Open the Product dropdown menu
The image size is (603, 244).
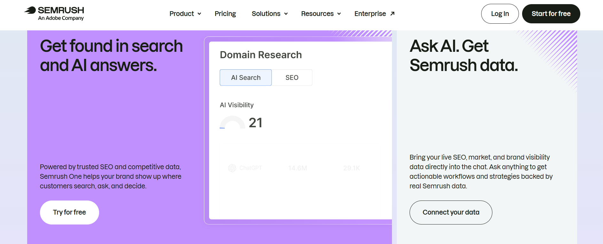(x=185, y=14)
